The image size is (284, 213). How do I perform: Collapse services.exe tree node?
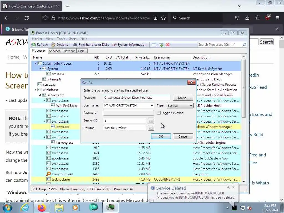point(40,95)
